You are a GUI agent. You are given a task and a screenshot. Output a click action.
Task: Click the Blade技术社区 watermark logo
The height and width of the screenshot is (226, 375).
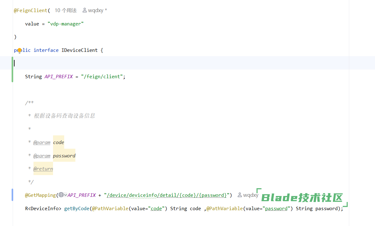[302, 198]
